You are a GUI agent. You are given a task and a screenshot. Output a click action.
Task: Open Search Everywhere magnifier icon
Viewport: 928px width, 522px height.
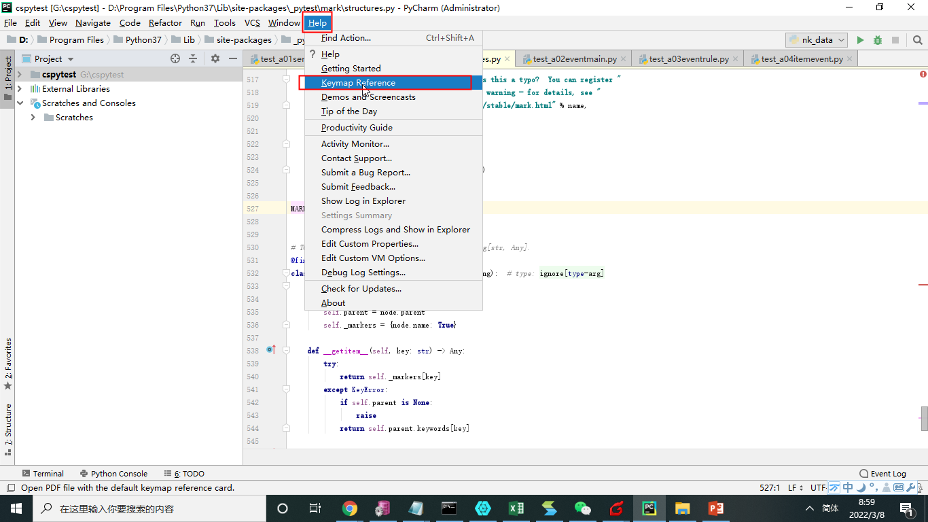pyautogui.click(x=917, y=40)
